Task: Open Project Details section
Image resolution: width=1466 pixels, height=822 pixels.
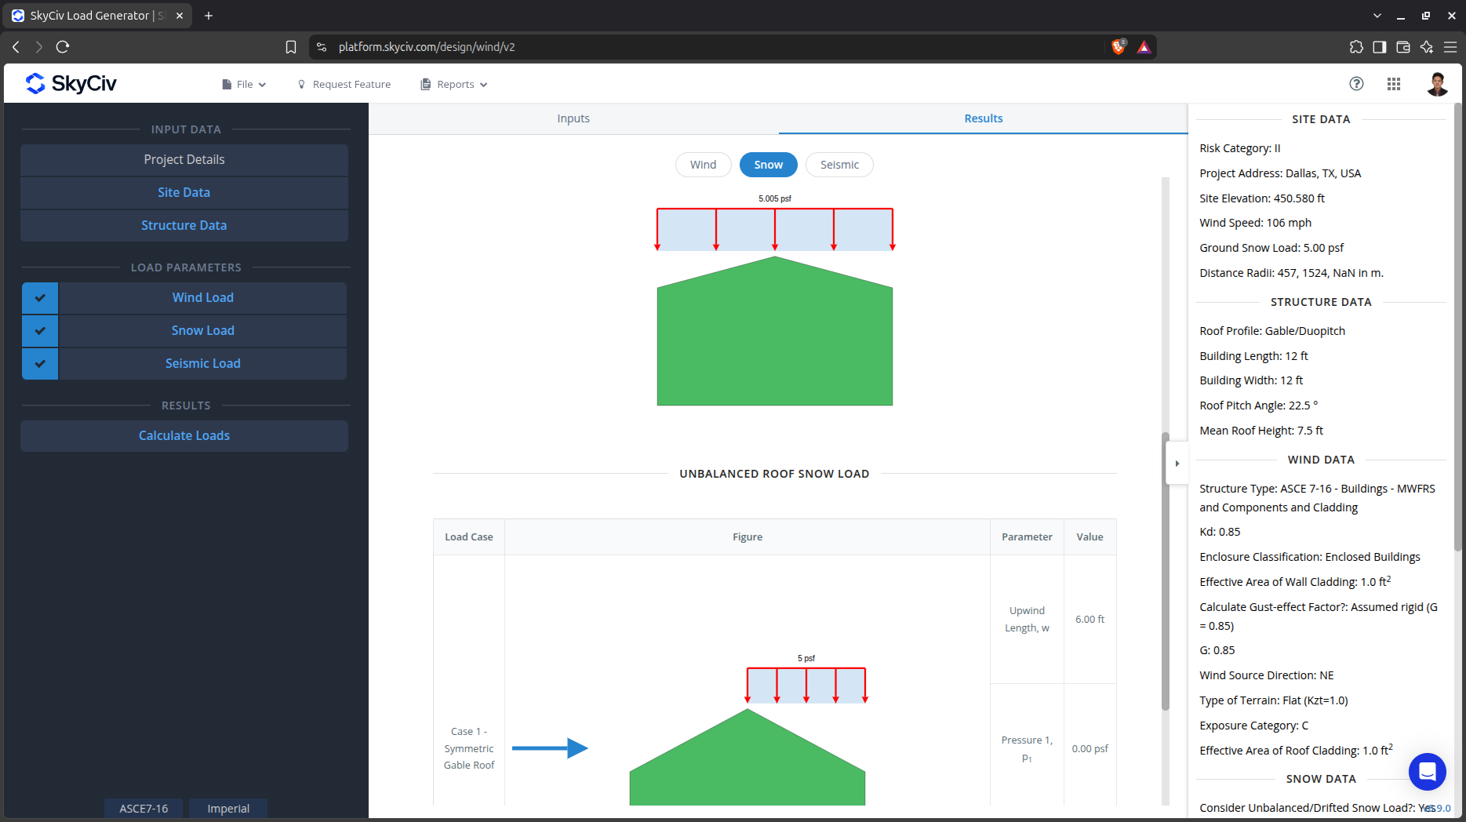Action: (x=184, y=160)
